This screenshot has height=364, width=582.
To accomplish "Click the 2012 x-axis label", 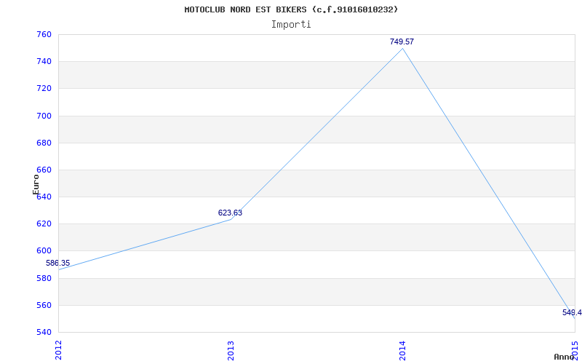I will click(58, 349).
